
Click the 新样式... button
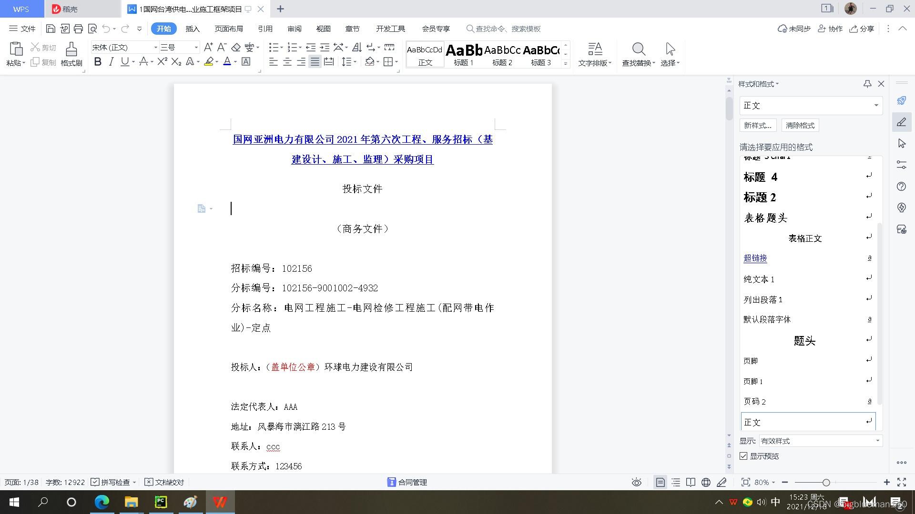tap(758, 125)
